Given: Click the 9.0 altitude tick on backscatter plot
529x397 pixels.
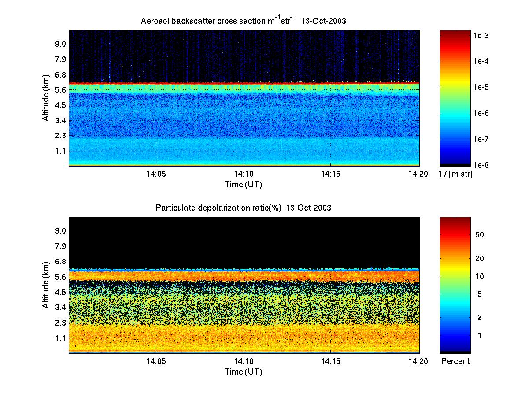Looking at the screenshot, I should pos(60,44).
